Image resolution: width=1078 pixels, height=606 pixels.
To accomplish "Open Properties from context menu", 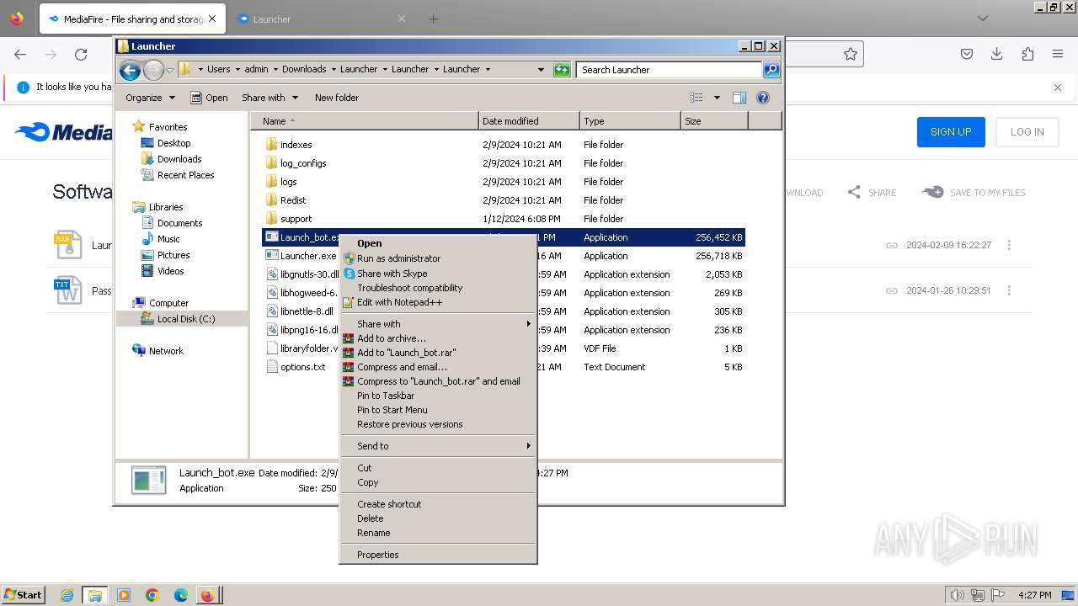I will 438,555.
